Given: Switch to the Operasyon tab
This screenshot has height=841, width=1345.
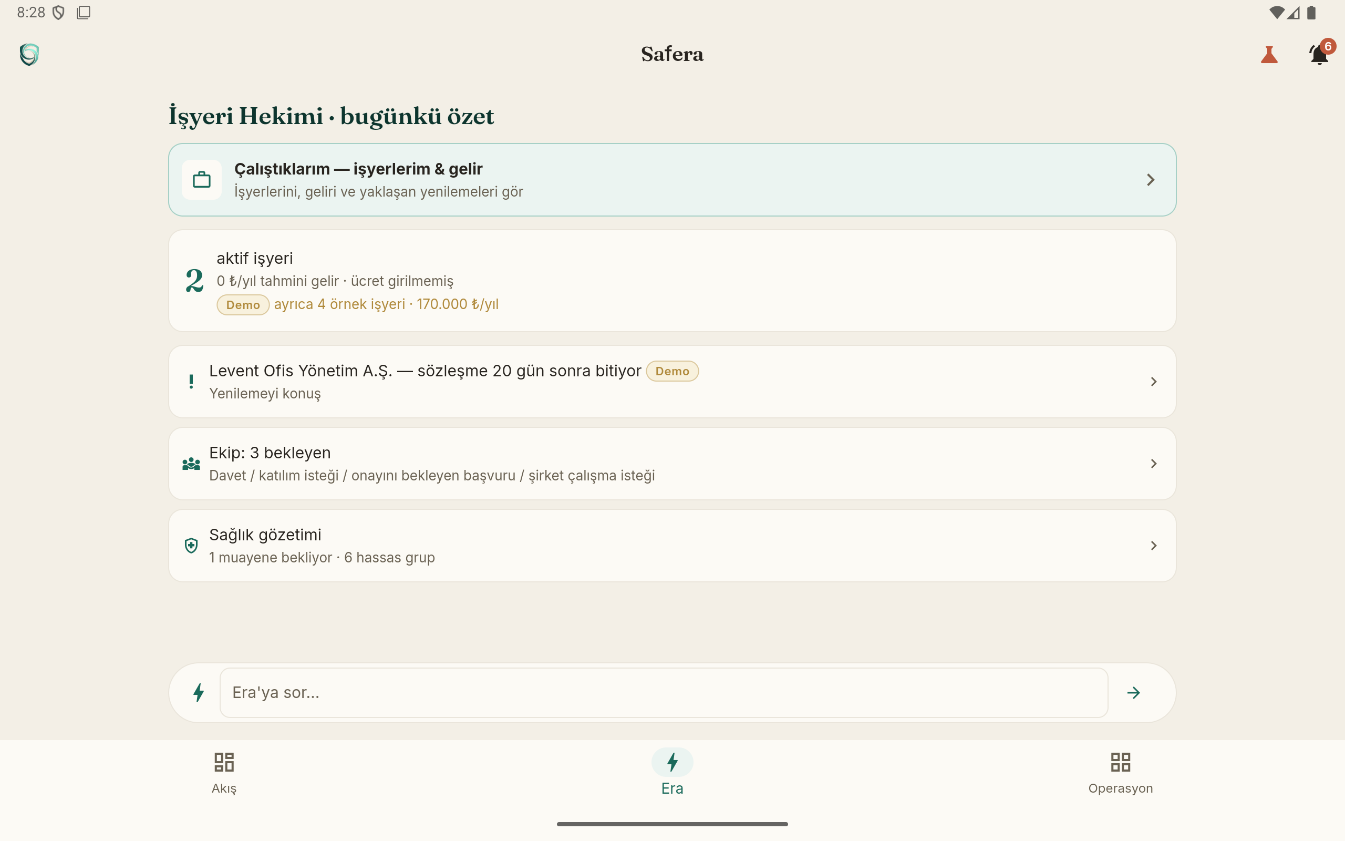Looking at the screenshot, I should coord(1121,773).
